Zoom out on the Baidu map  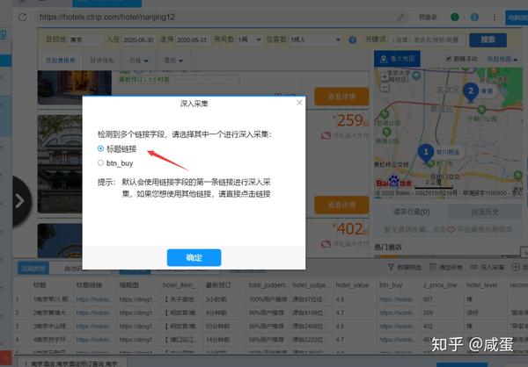pyautogui.click(x=385, y=88)
